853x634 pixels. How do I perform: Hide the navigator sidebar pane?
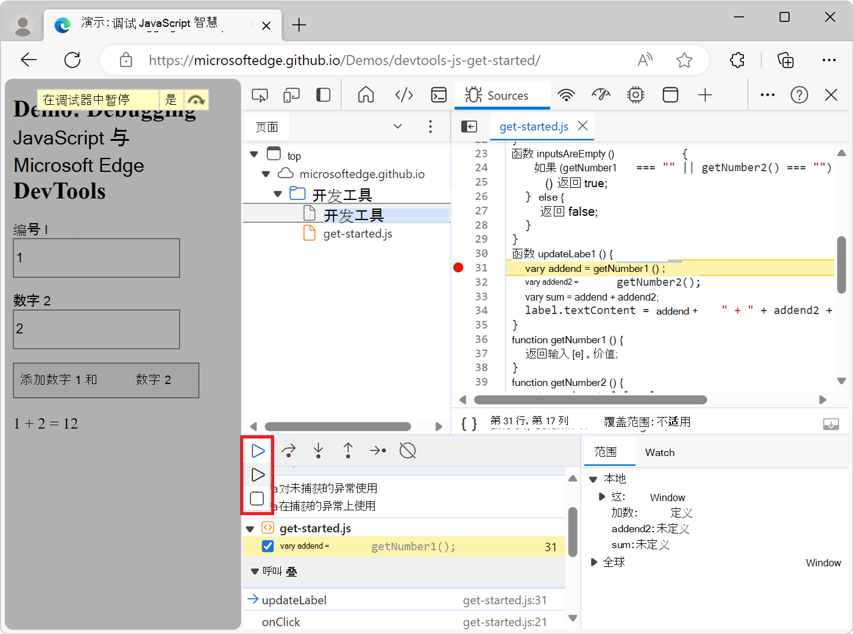pos(469,126)
